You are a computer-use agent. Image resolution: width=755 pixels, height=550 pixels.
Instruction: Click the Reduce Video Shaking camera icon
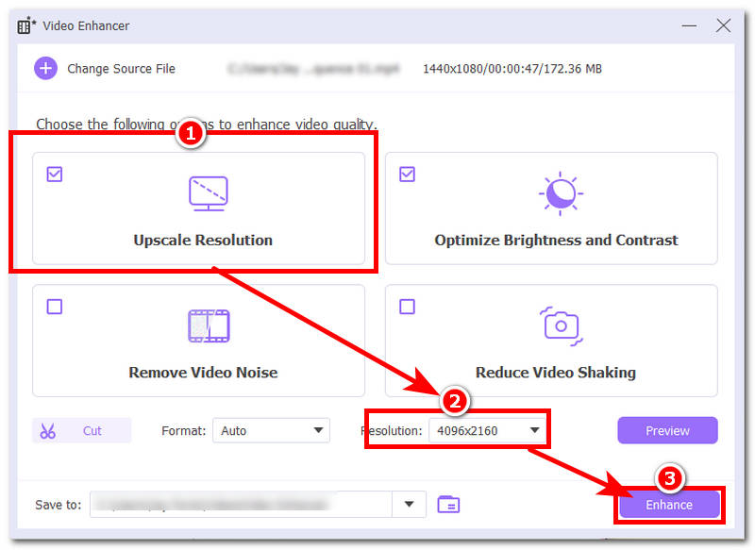pos(561,325)
